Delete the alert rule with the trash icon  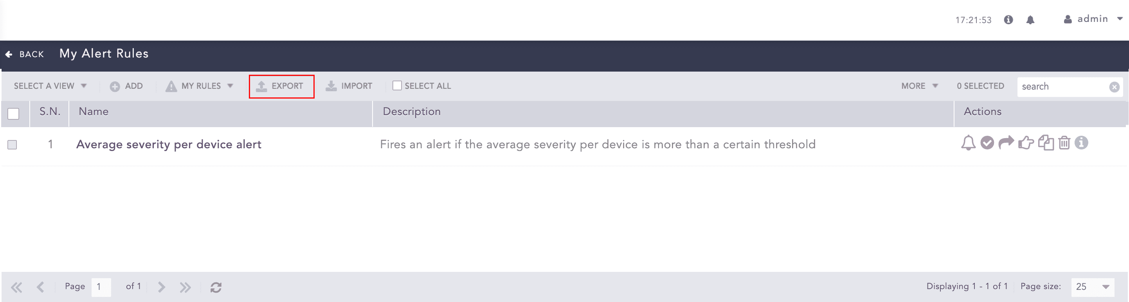point(1064,143)
